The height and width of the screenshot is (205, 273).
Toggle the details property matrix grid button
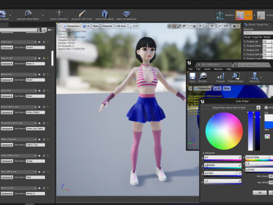pyautogui.click(x=44, y=30)
